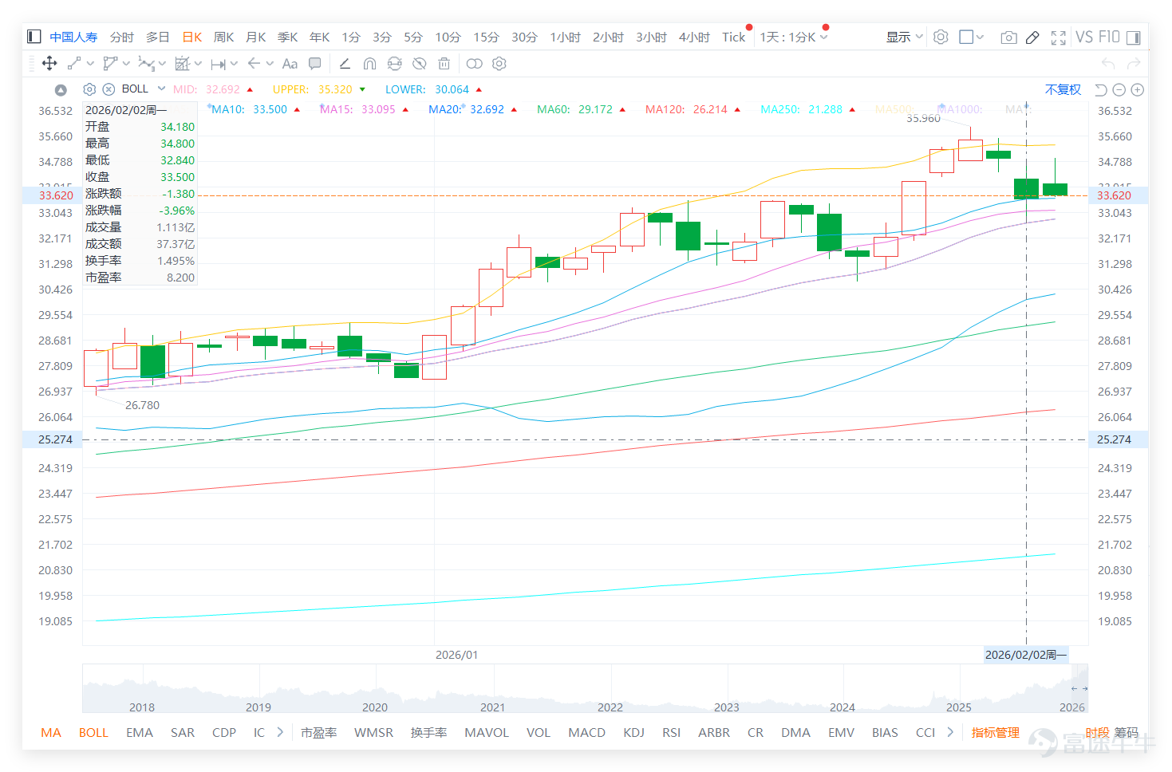Toggle the MA main indicator
The image size is (1172, 772).
click(x=51, y=732)
